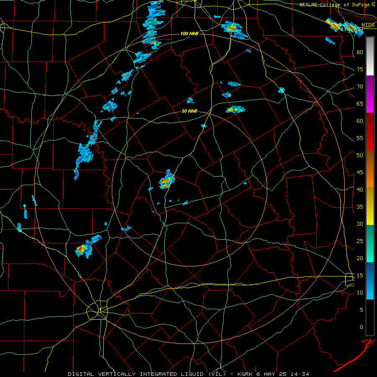The image size is (377, 377).
Task: Click the storm cell inside the 50 NMI ring
Action: click(167, 180)
